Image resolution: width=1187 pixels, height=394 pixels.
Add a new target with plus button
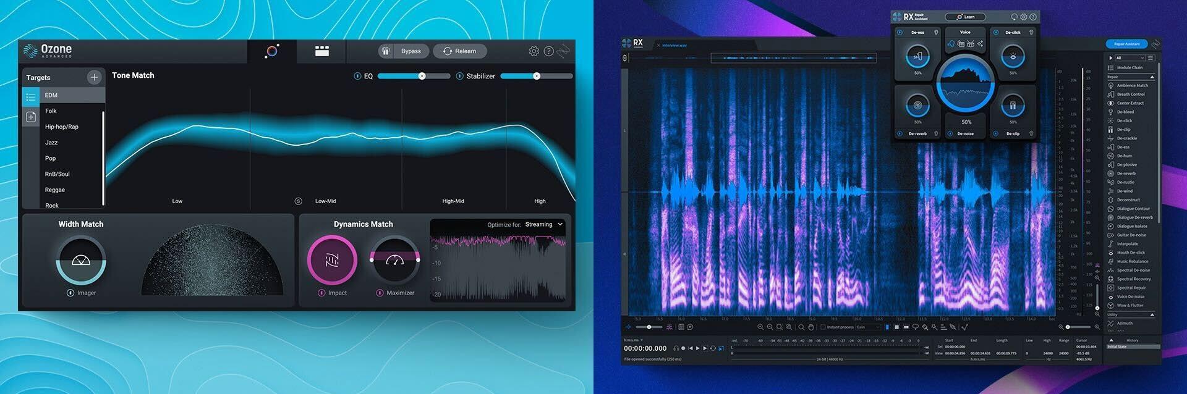(94, 77)
